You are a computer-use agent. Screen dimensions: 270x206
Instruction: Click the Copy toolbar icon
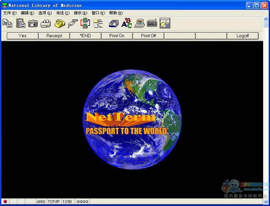[x=8, y=23]
